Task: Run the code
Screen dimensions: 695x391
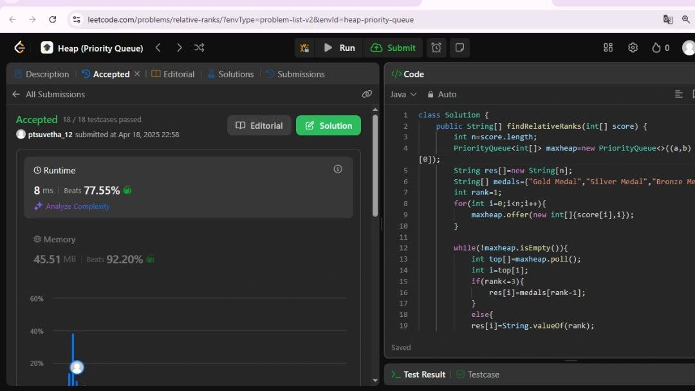Action: [x=339, y=48]
